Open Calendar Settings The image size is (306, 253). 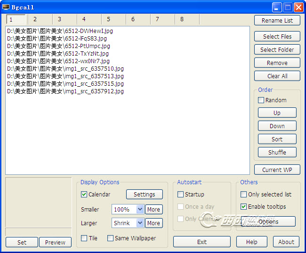point(145,195)
